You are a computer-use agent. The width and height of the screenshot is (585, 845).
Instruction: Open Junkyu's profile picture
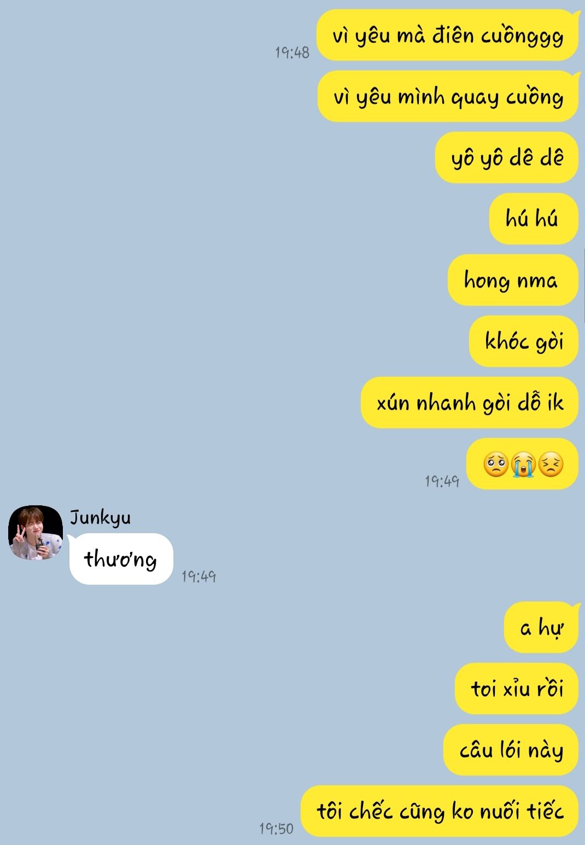(36, 533)
